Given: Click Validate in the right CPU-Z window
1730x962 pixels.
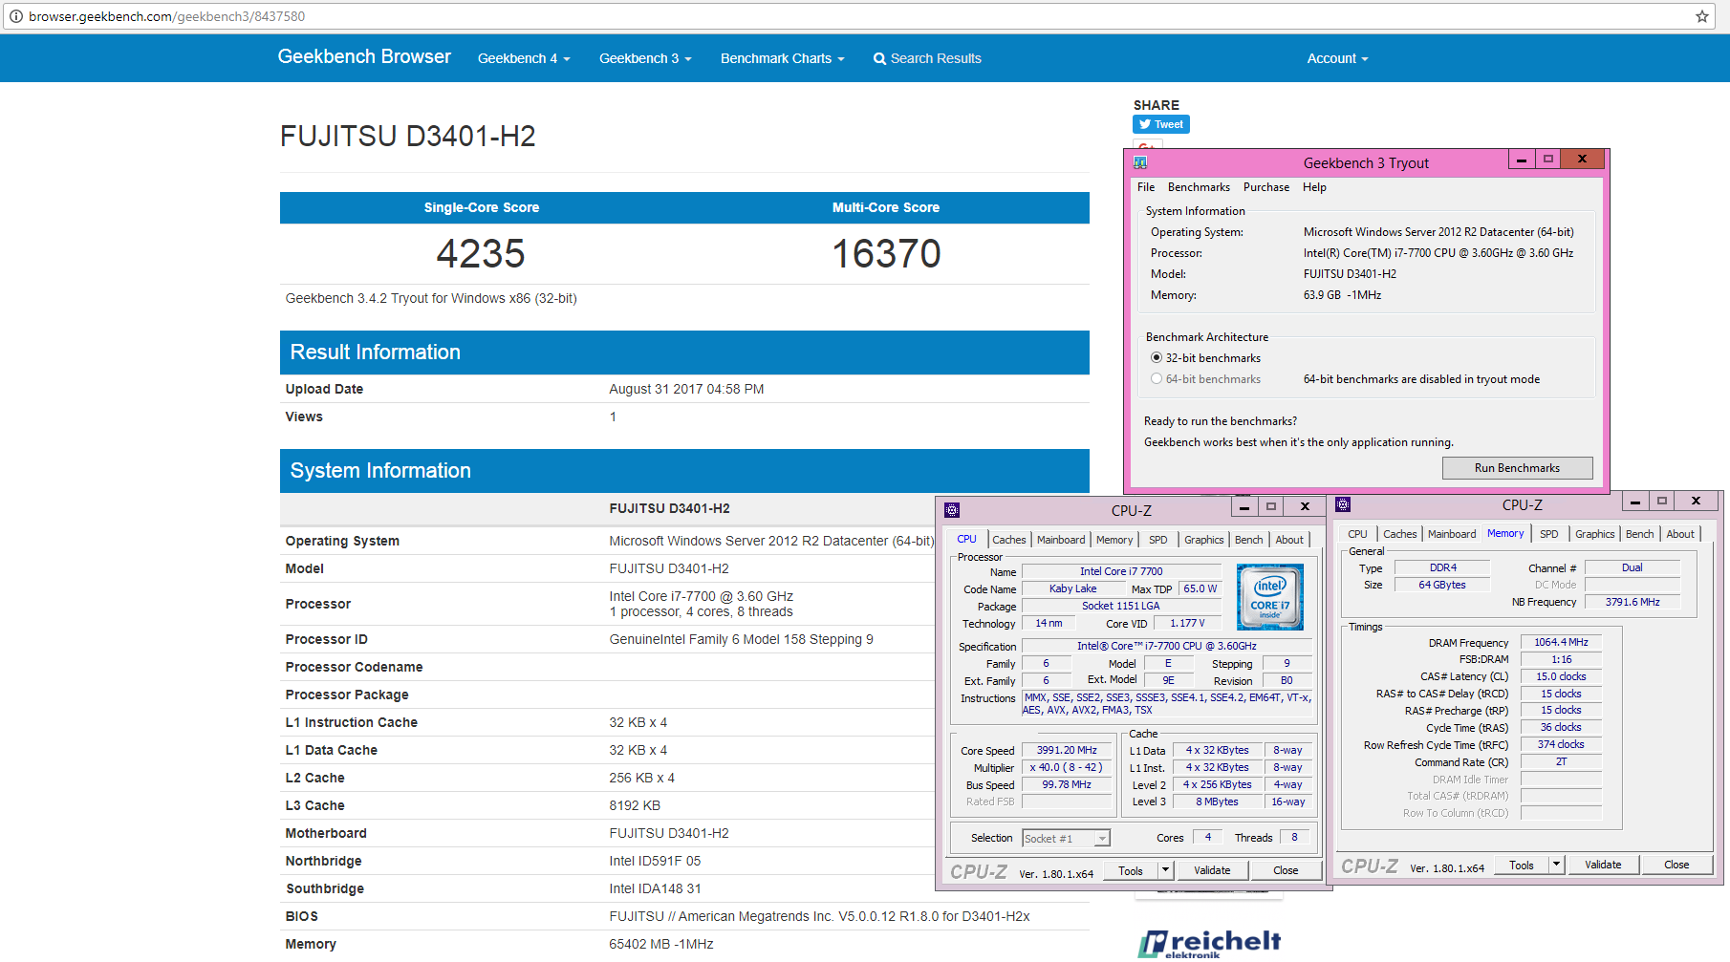Looking at the screenshot, I should [x=1603, y=865].
